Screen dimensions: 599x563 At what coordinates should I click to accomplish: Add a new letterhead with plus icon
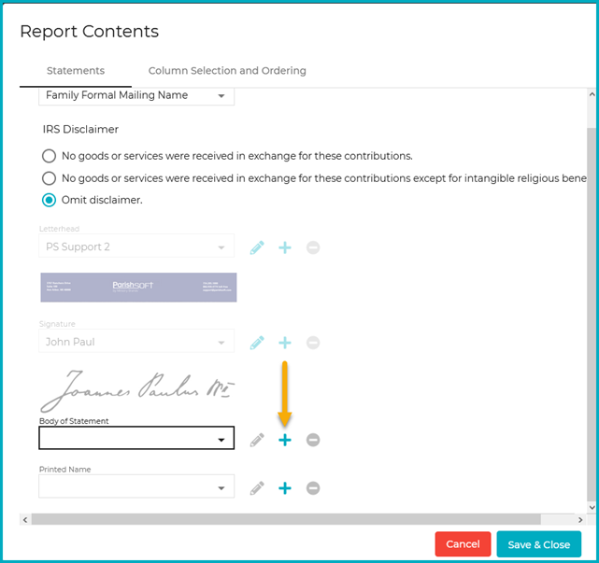coord(285,247)
